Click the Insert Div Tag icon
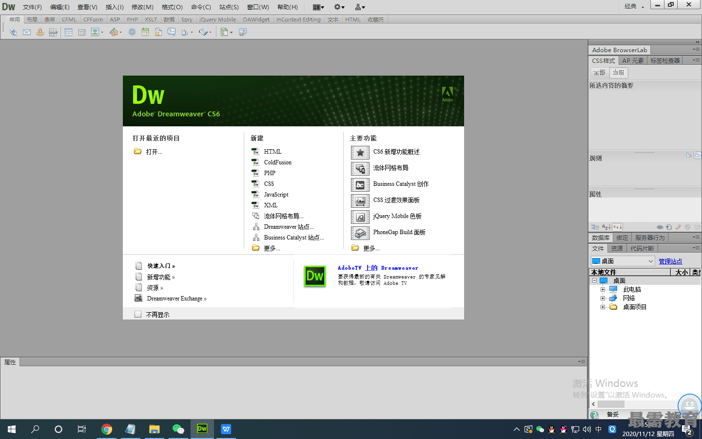This screenshot has height=439, width=702. [82, 32]
